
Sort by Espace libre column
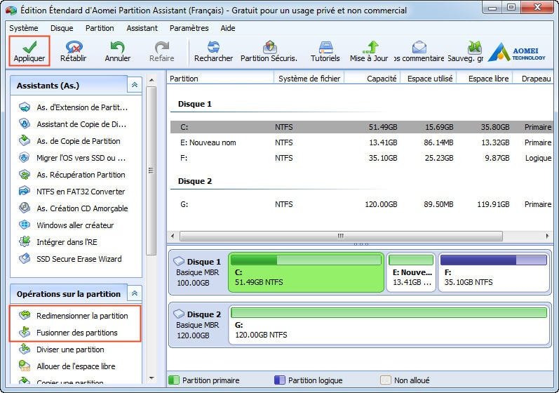(x=485, y=79)
